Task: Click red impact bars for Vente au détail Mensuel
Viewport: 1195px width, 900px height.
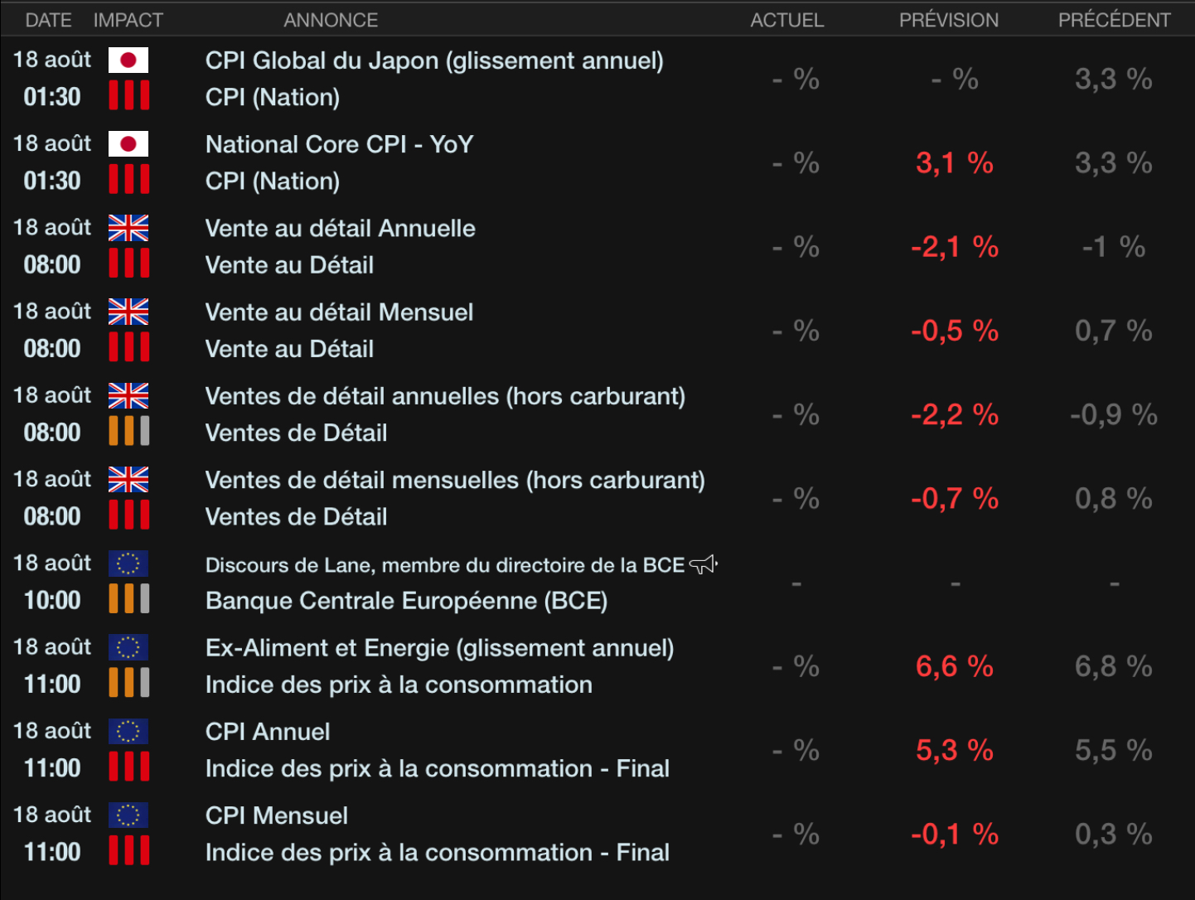Action: click(128, 347)
